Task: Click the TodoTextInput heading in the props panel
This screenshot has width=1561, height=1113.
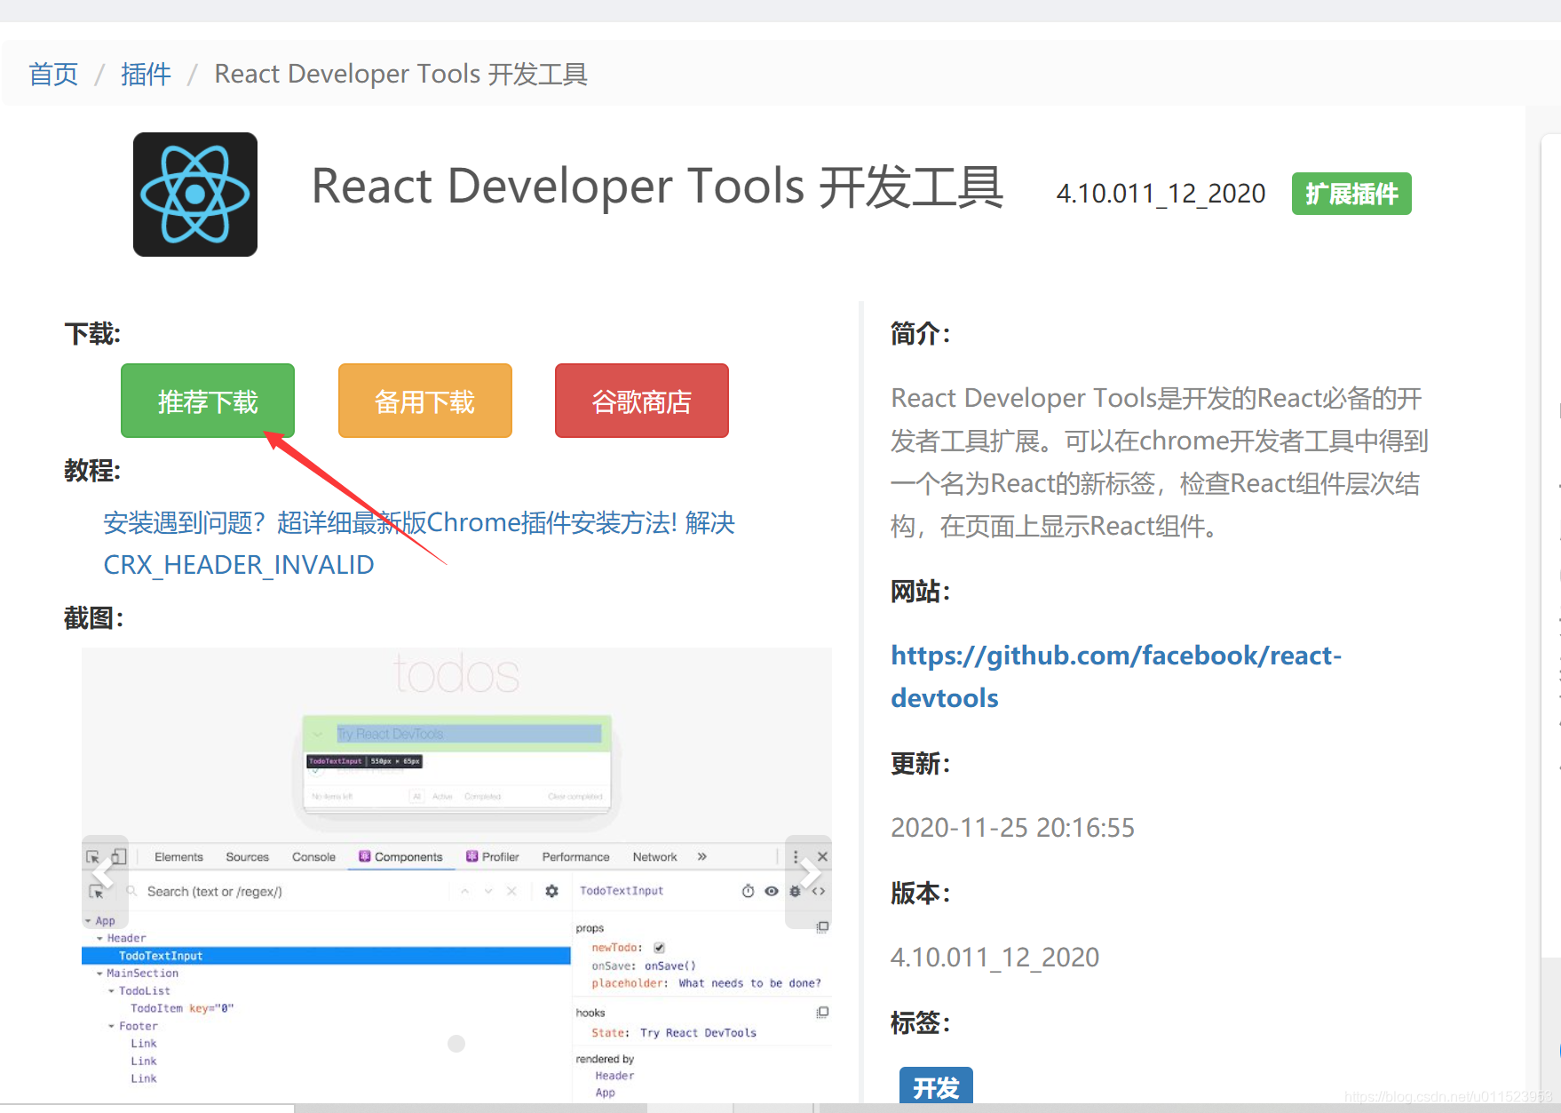Action: pyautogui.click(x=622, y=891)
